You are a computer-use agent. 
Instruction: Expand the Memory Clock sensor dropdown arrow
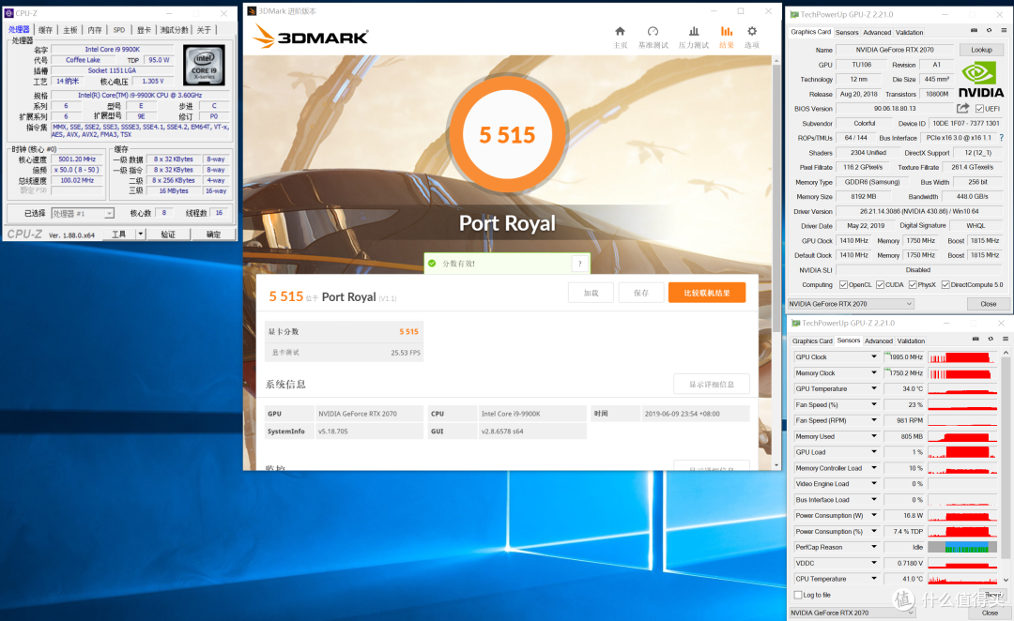(874, 372)
